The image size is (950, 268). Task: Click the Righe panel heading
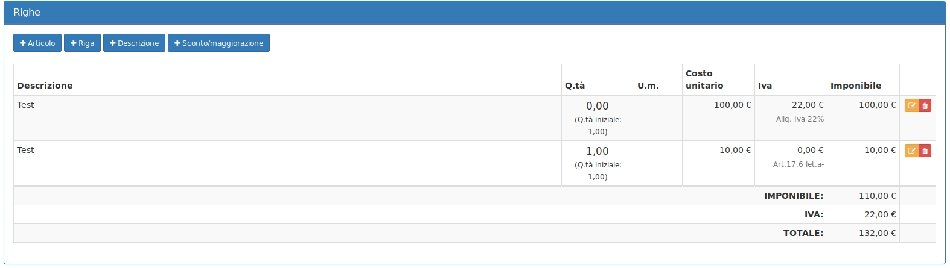pos(27,12)
